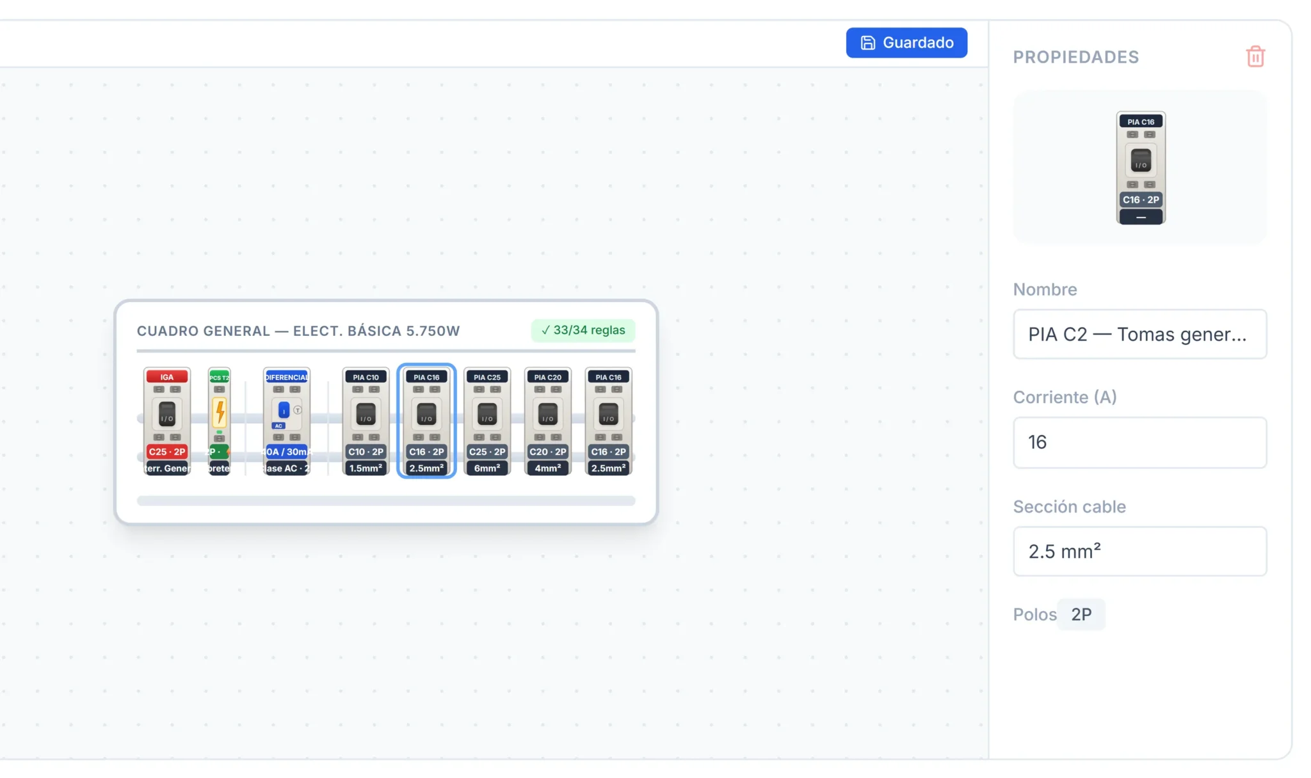
Task: Click the 1.5mm² label under PIA C10
Action: 366,468
